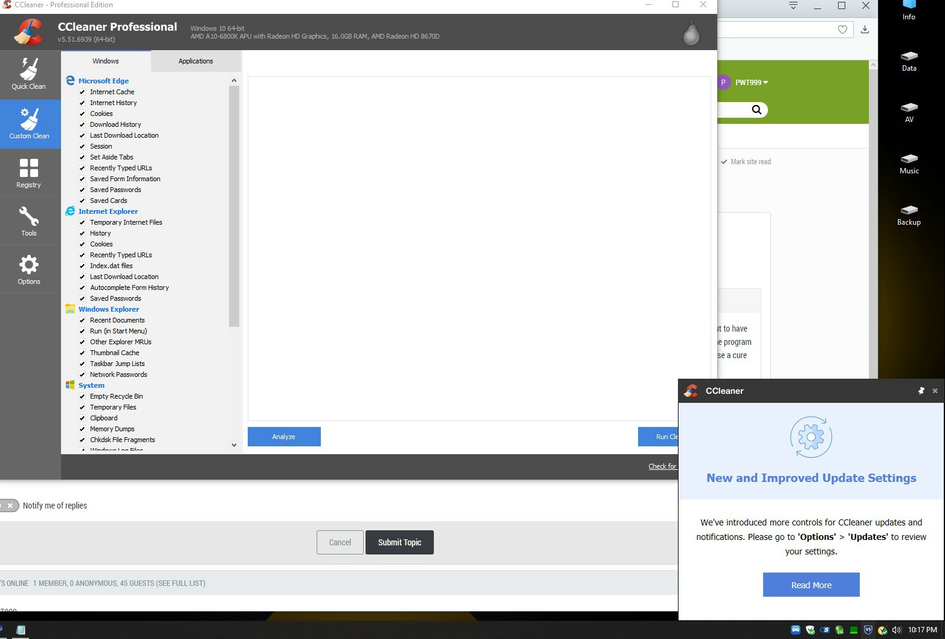Uncheck Recent Documents checkbox
The width and height of the screenshot is (945, 639).
point(82,320)
